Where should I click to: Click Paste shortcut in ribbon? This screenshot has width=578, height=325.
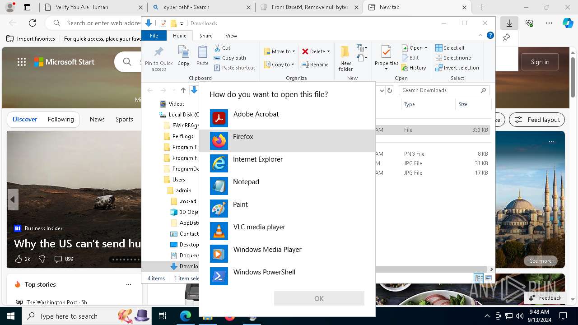(235, 68)
